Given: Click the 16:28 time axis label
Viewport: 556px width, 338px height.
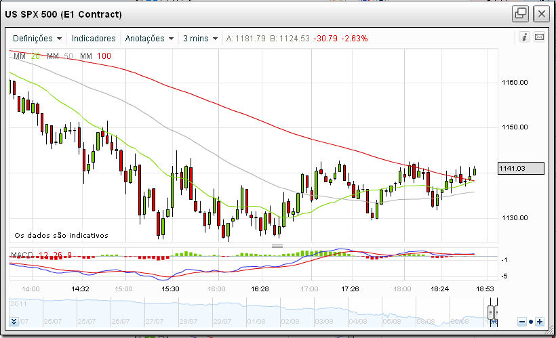Looking at the screenshot, I should 260,289.
